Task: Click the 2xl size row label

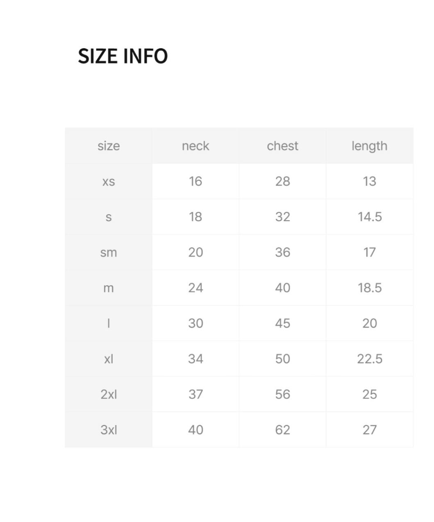Action: 109,395
